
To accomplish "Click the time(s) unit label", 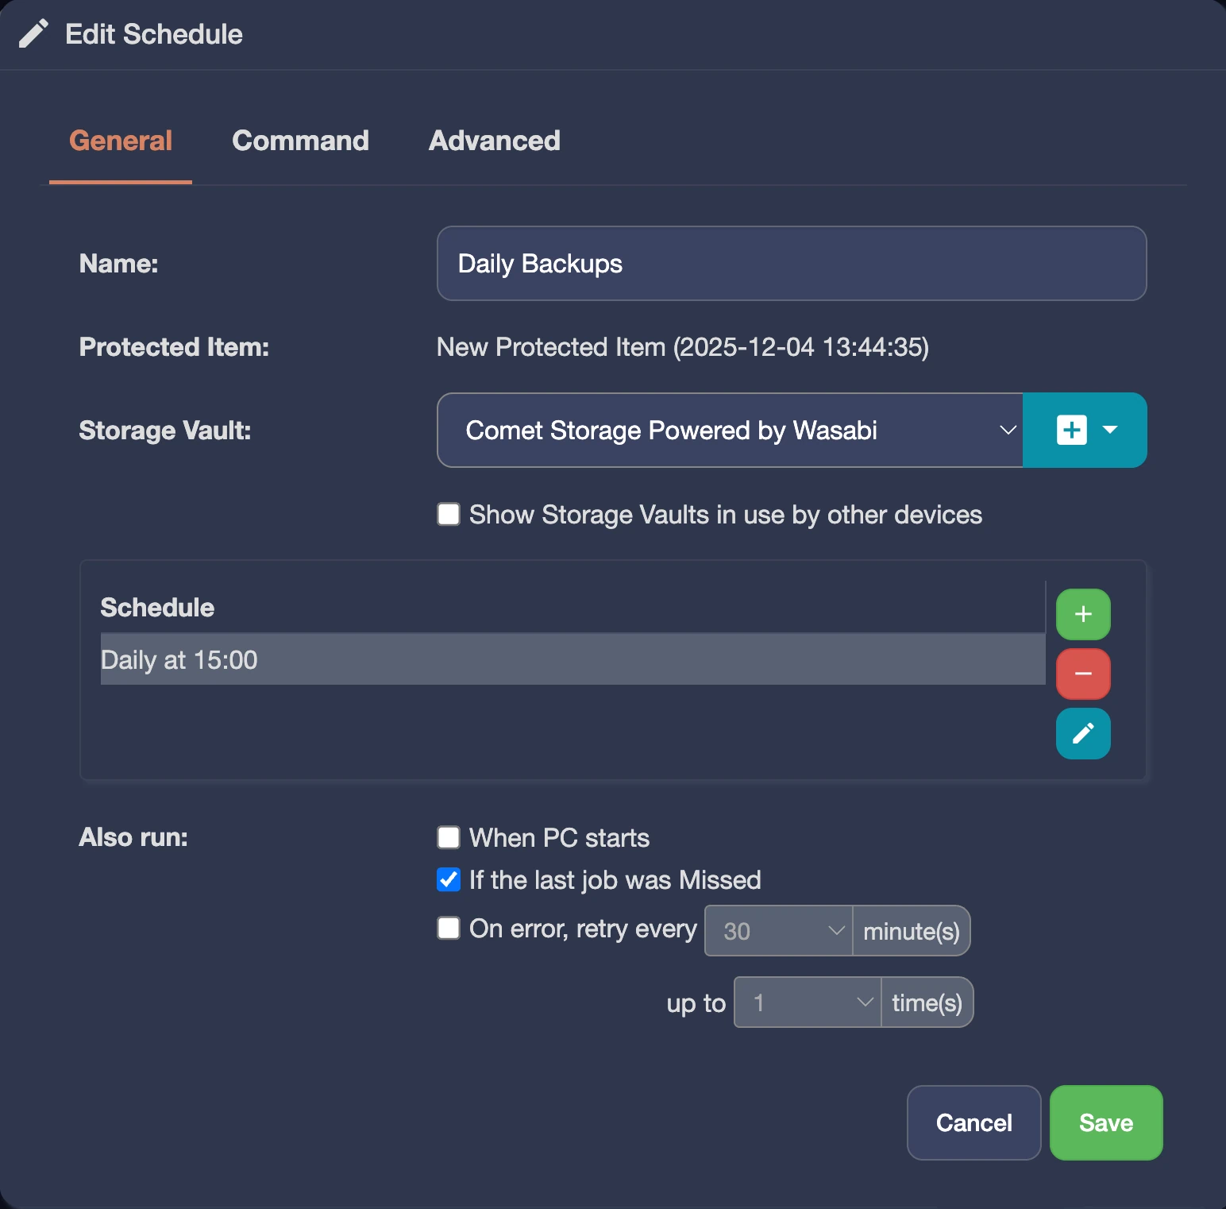I will 927,1002.
